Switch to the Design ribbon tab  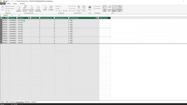[x=15, y=3]
